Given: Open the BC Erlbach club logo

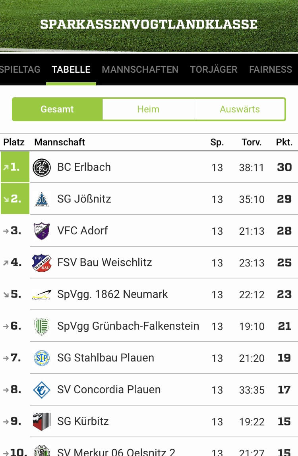Looking at the screenshot, I should [x=42, y=168].
